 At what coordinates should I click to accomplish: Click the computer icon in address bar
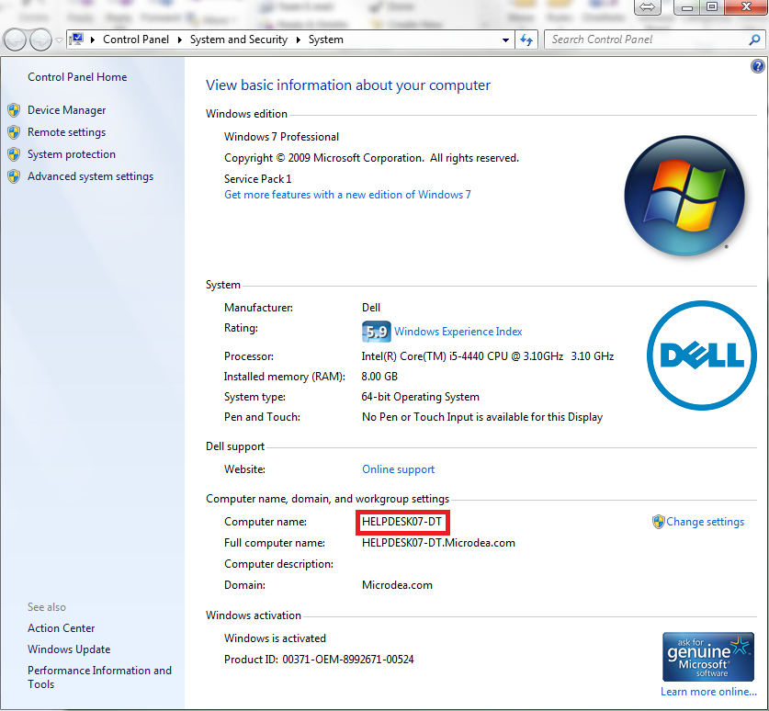76,39
